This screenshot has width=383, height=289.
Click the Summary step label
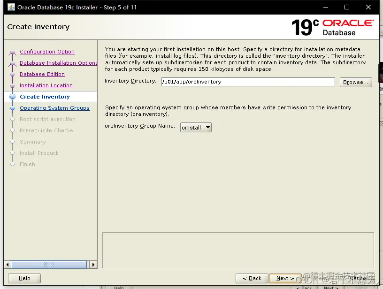pyautogui.click(x=32, y=142)
